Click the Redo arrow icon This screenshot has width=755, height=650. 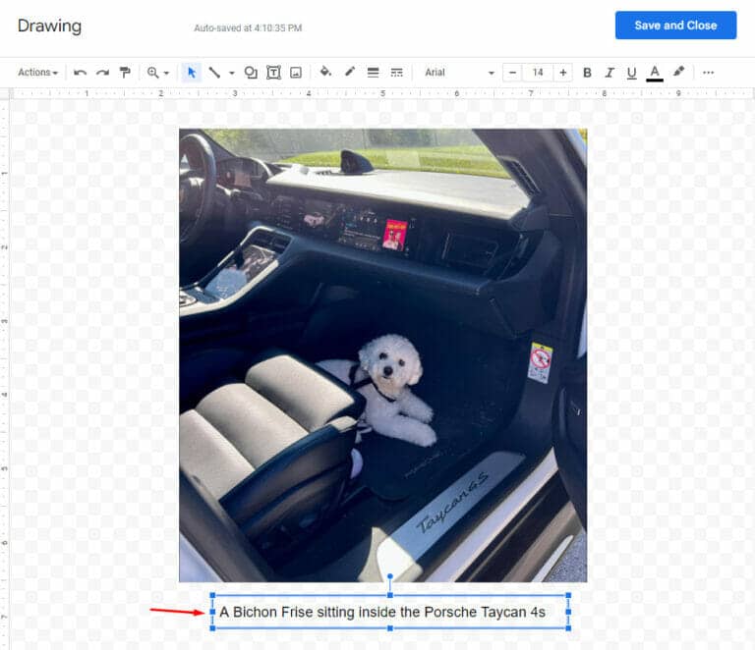pyautogui.click(x=102, y=73)
